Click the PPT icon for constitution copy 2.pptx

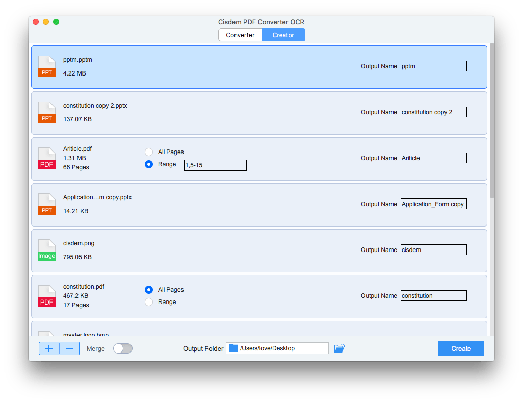pos(47,112)
